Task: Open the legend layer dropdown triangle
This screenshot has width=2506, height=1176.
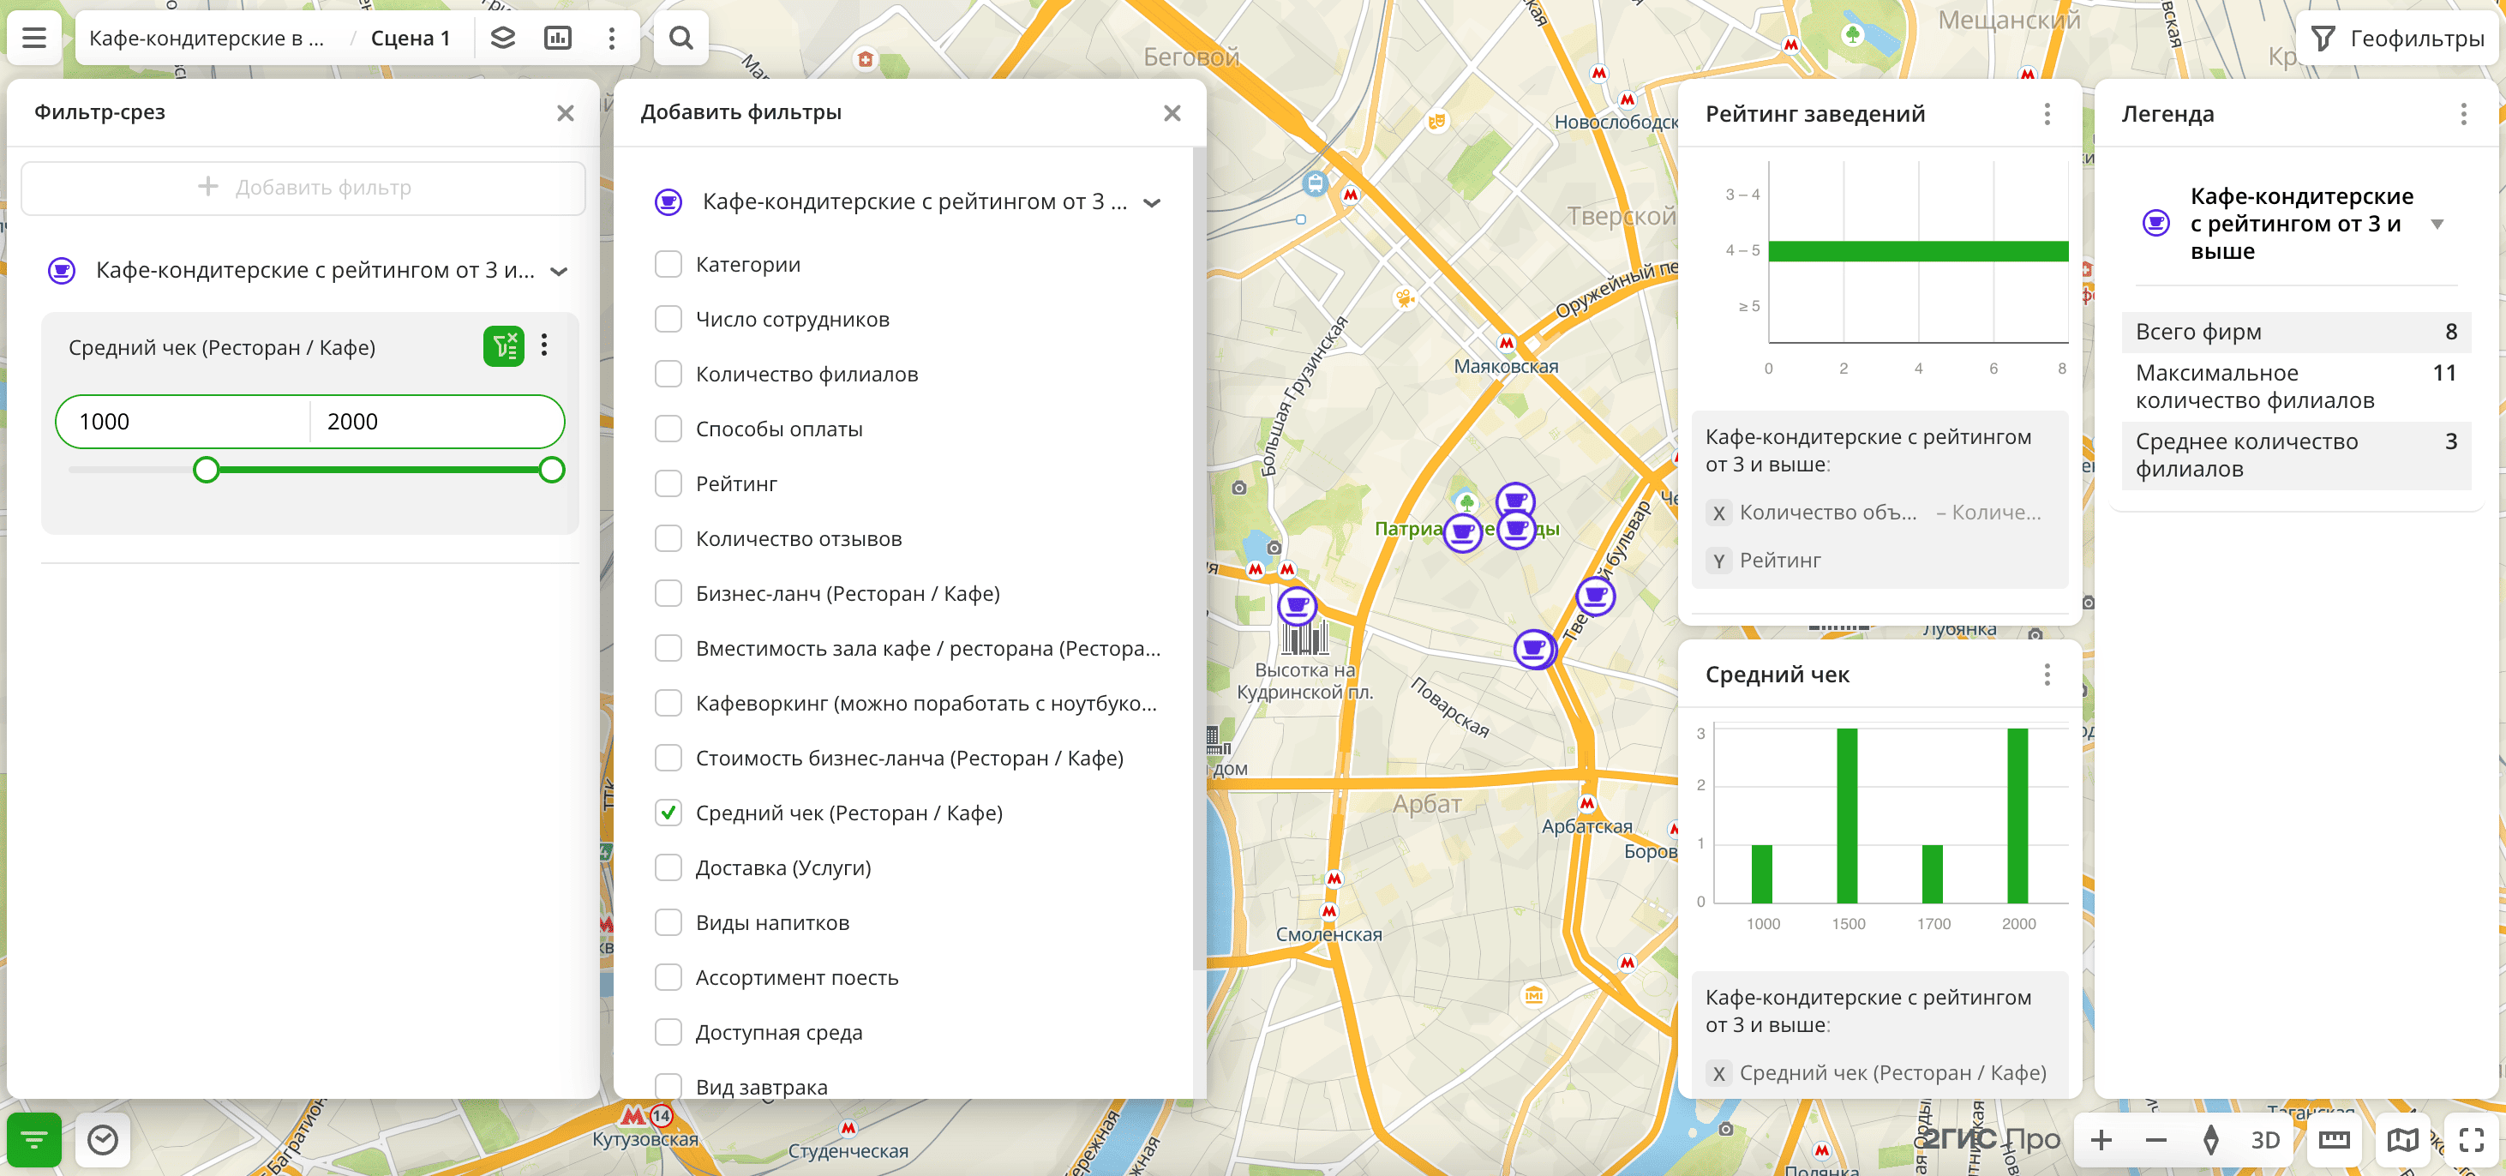Action: coord(2437,224)
